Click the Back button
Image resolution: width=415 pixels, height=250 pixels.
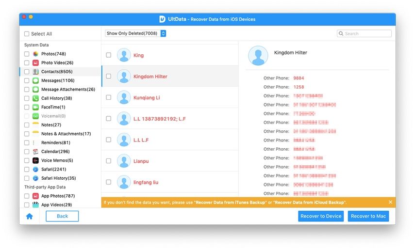pos(62,216)
